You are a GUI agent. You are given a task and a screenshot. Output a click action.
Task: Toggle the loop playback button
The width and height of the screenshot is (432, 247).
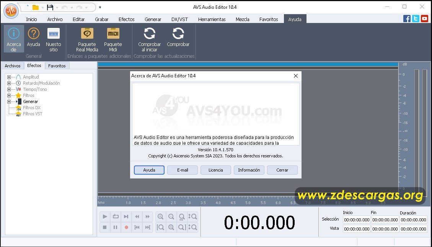pyautogui.click(x=116, y=217)
